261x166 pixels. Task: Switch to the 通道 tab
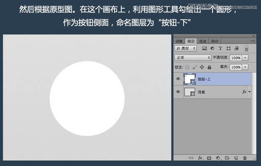[202, 41]
